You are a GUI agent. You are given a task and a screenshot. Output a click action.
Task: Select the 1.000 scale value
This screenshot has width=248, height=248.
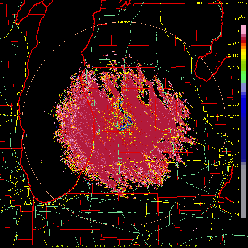point(233,31)
